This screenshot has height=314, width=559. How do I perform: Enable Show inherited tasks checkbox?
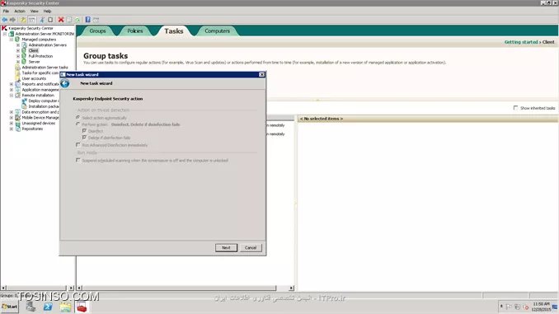pos(515,108)
